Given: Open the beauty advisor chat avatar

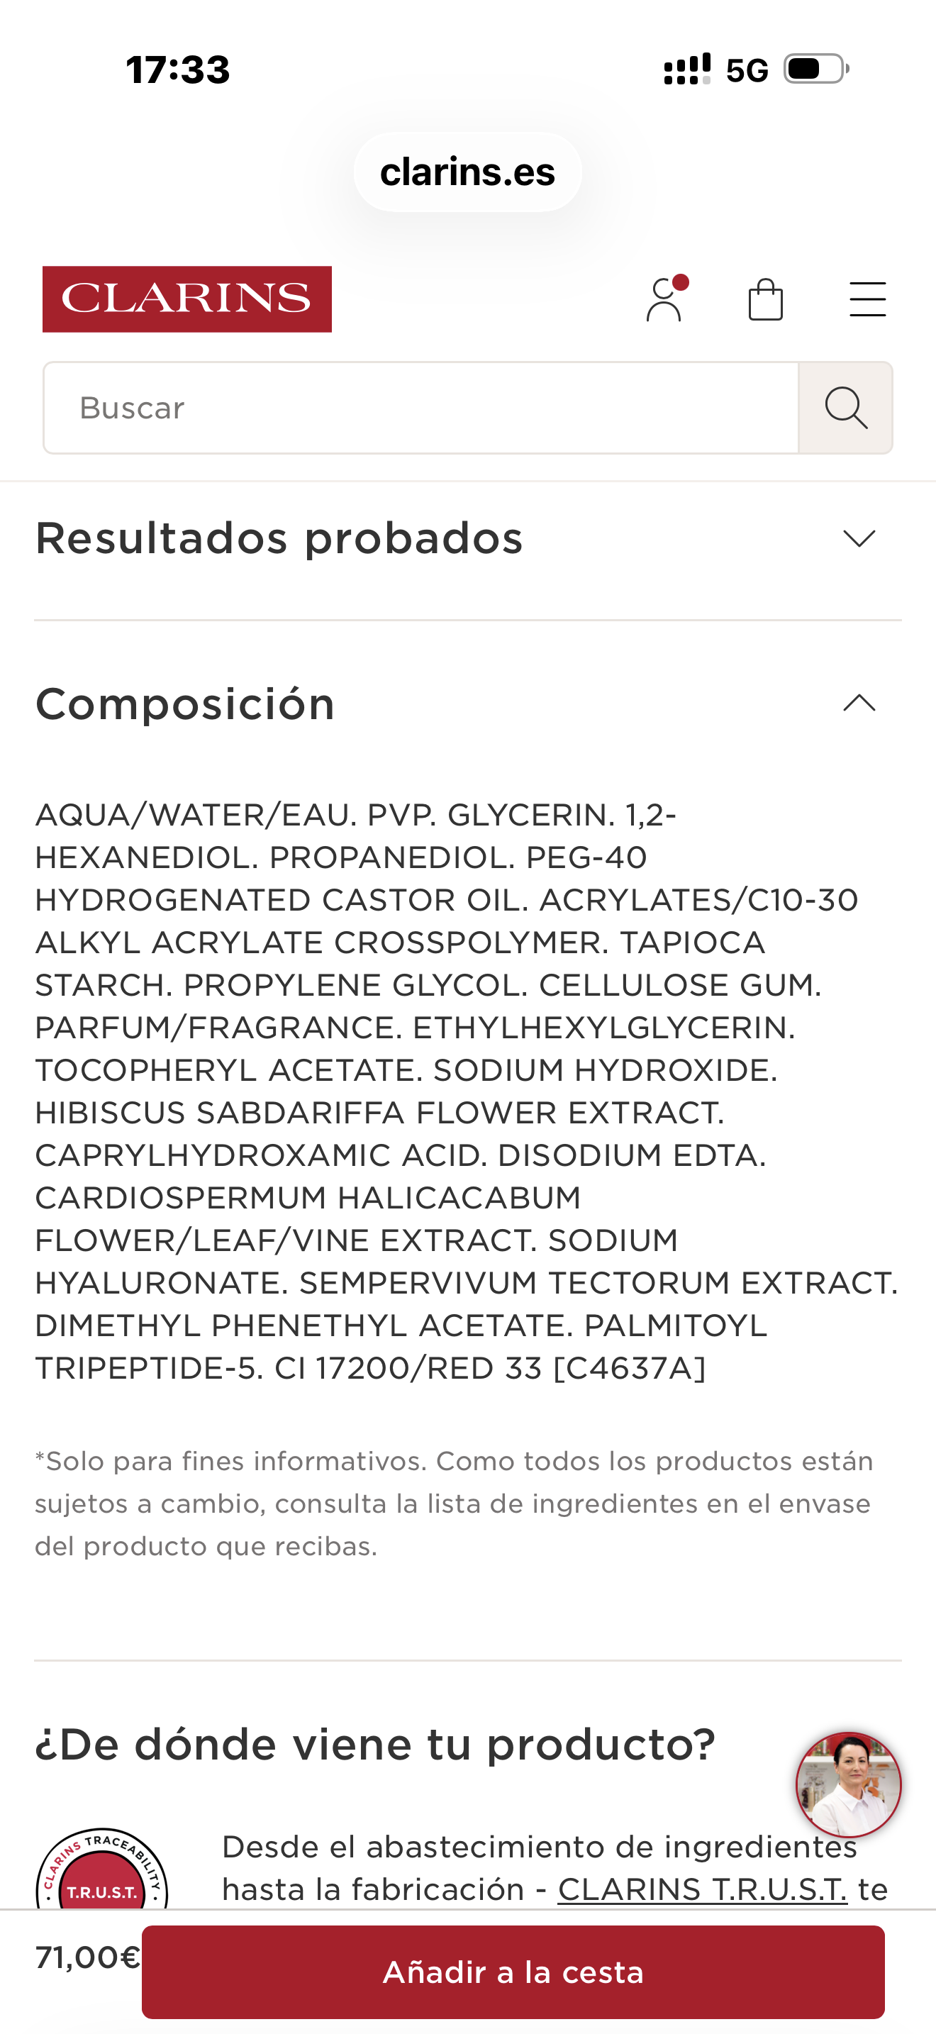Looking at the screenshot, I should tap(848, 1784).
